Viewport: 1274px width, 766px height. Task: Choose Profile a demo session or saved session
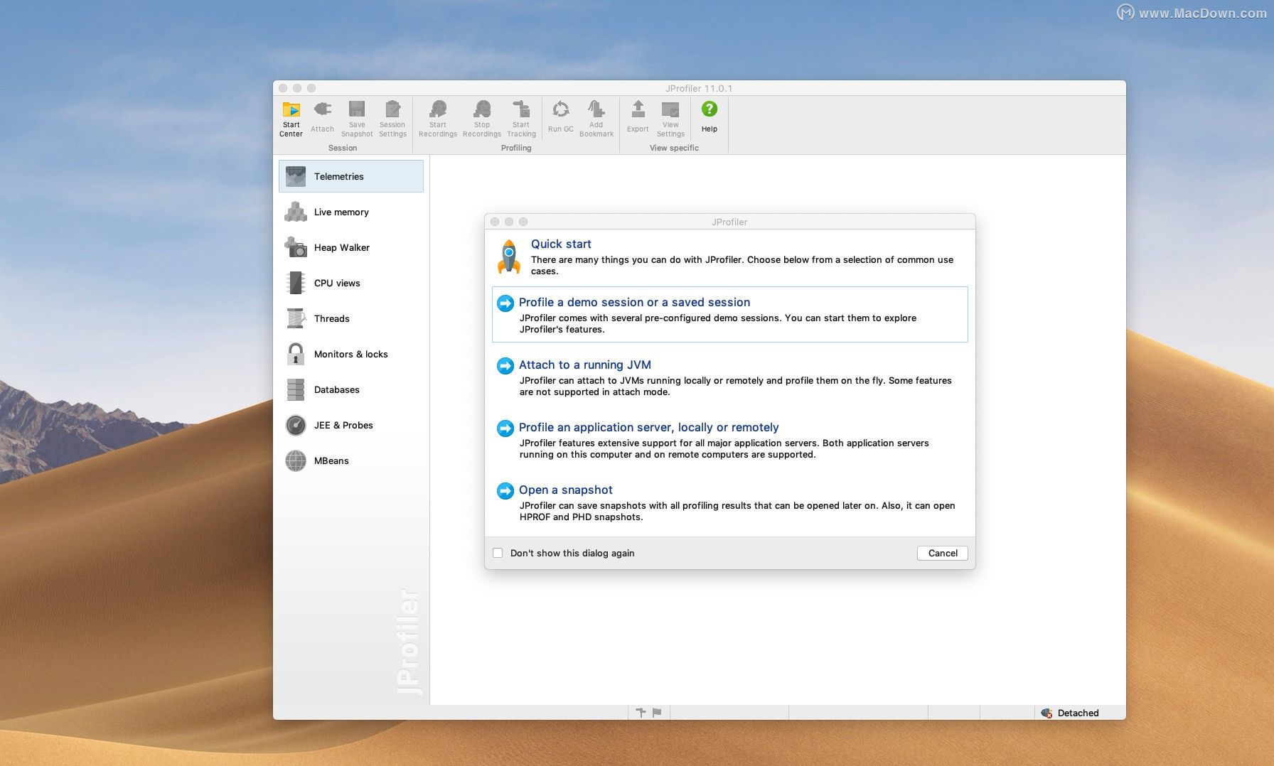pos(730,315)
